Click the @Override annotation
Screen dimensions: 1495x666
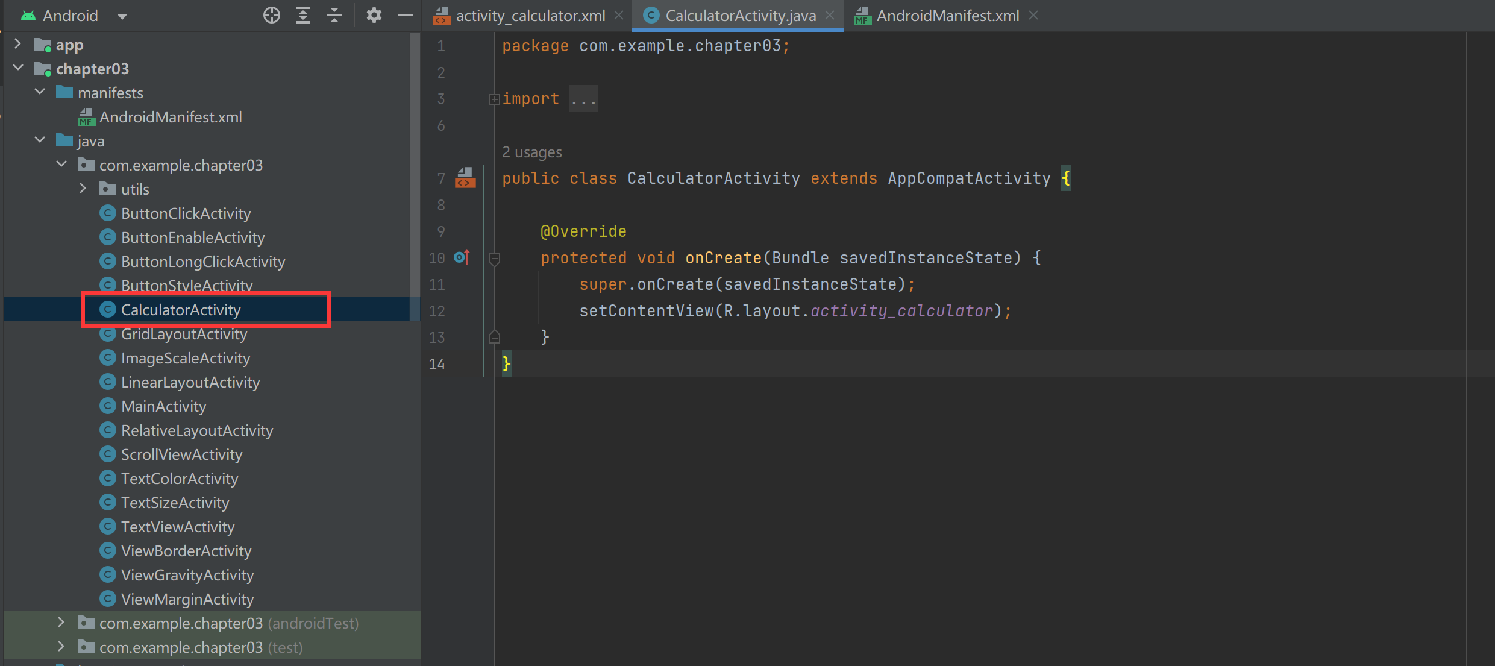click(583, 231)
